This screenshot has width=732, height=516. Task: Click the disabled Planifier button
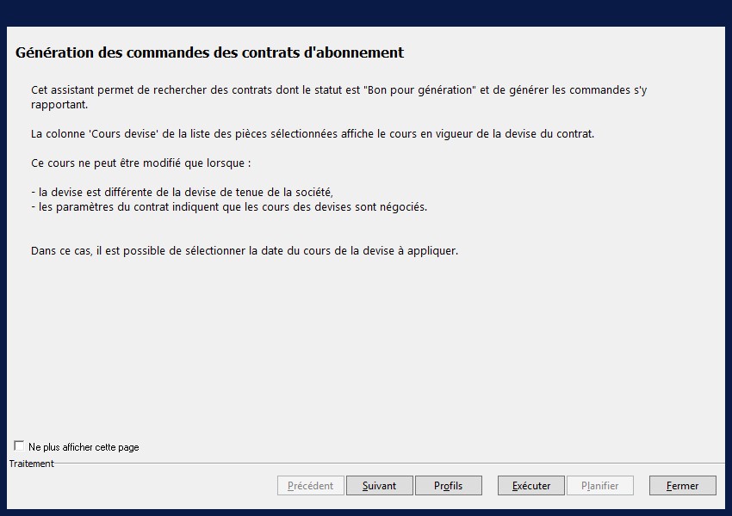point(599,486)
